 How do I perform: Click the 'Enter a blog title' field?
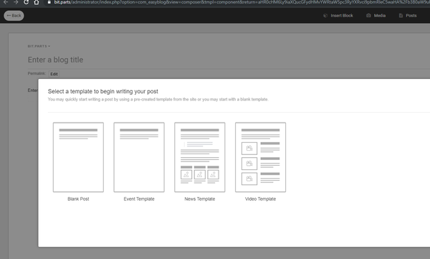tap(229, 60)
